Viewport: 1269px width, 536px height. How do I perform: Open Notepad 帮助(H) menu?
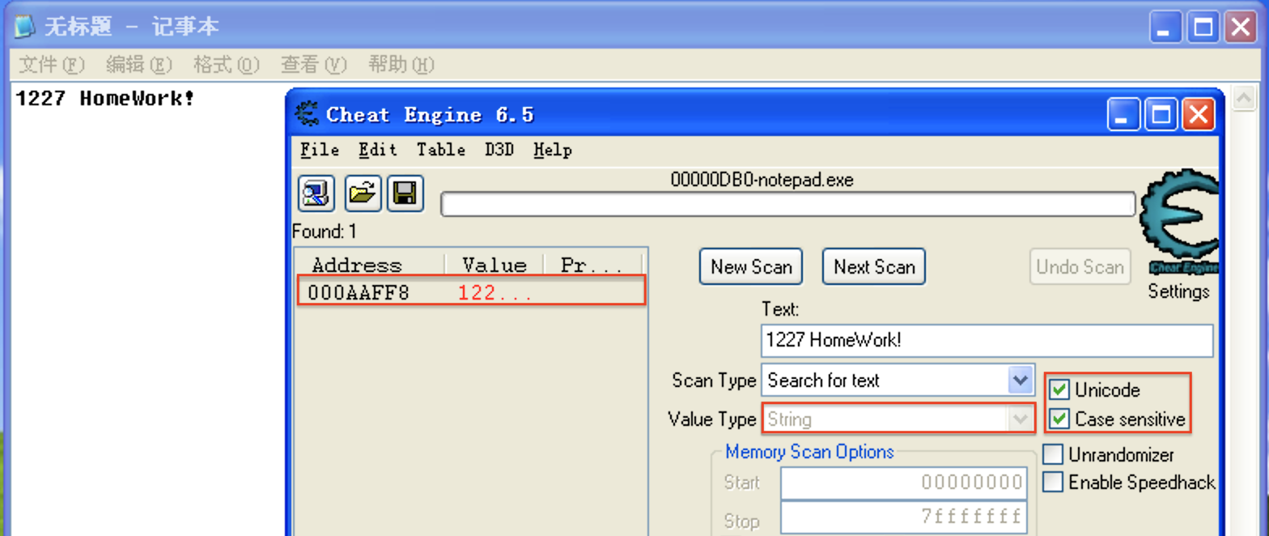tap(401, 65)
